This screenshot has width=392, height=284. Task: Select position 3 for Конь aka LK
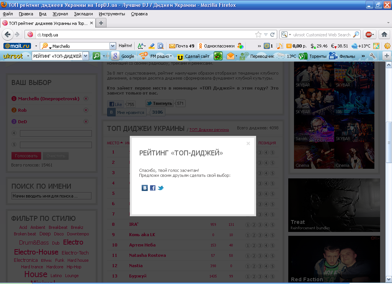point(260,235)
